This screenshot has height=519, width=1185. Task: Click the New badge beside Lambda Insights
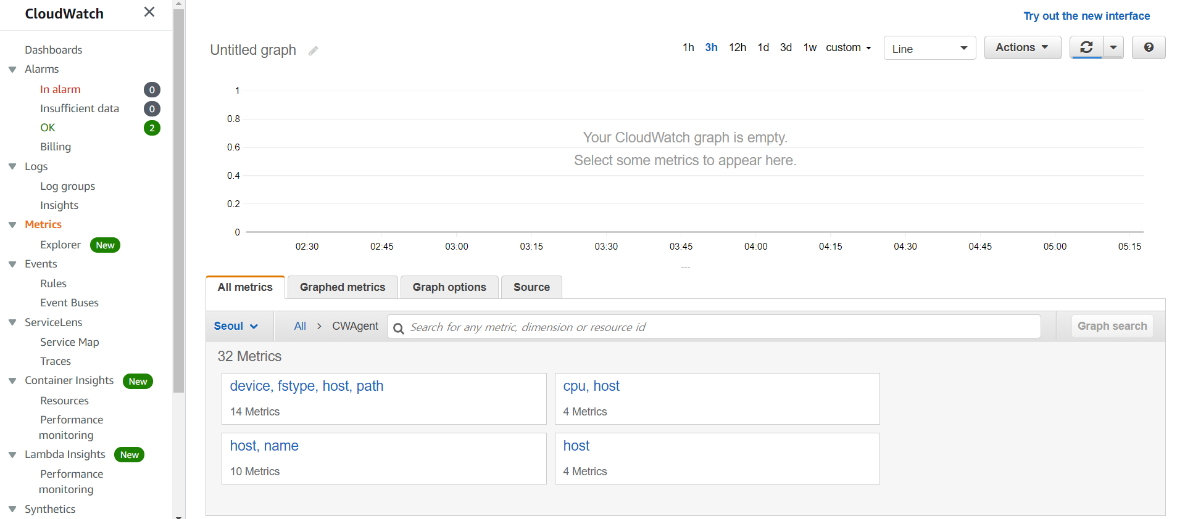[x=129, y=455]
